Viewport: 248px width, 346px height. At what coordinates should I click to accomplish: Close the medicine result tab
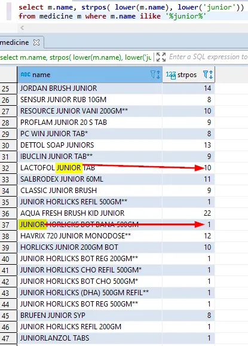pyautogui.click(x=36, y=42)
